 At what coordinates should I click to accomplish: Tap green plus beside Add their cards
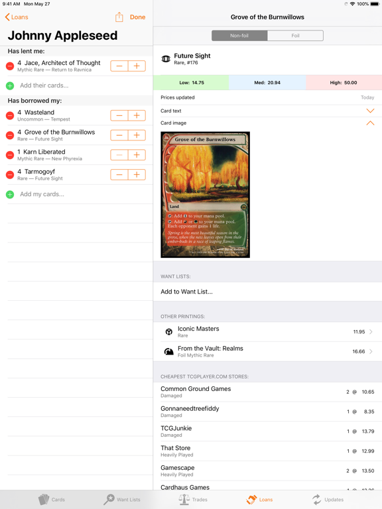coord(10,85)
